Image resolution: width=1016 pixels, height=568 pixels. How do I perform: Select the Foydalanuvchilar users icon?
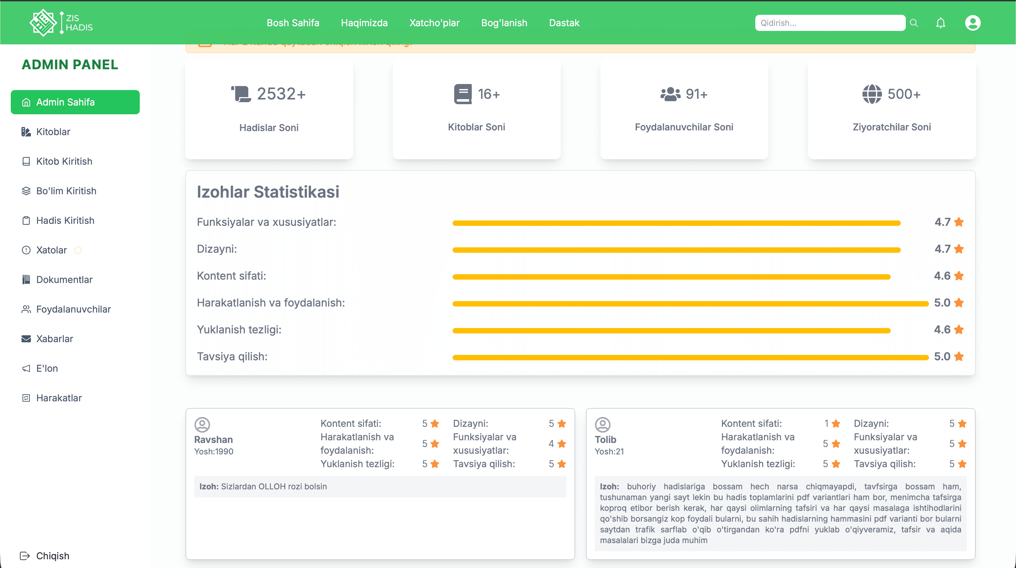pos(26,309)
